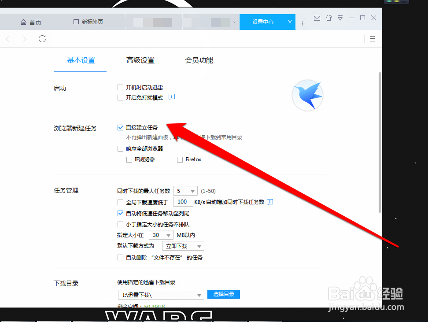Check 自动删除 文件不存在 的任务

[120, 258]
